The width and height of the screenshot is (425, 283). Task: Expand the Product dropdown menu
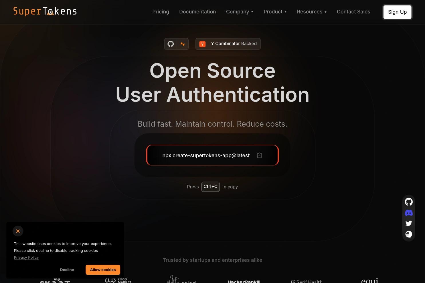275,12
